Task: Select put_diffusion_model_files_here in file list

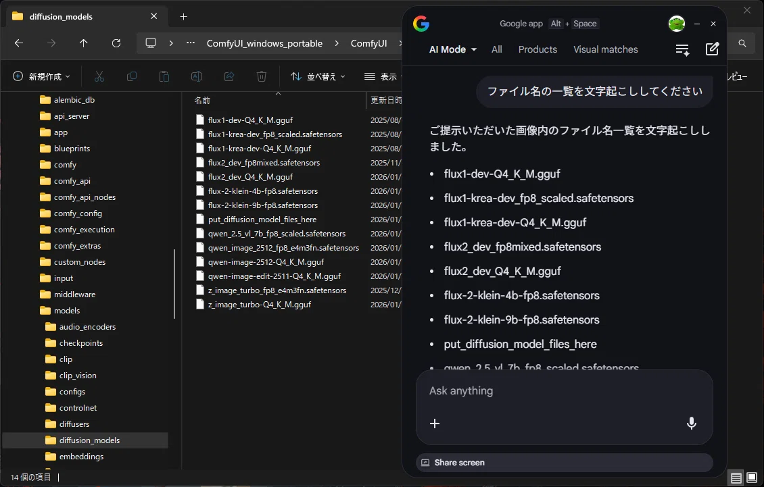Action: tap(262, 219)
